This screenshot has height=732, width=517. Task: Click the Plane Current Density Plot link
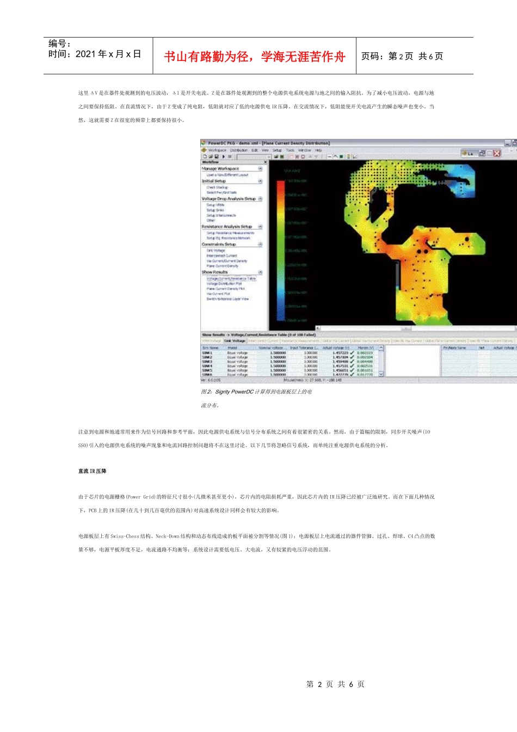[225, 289]
